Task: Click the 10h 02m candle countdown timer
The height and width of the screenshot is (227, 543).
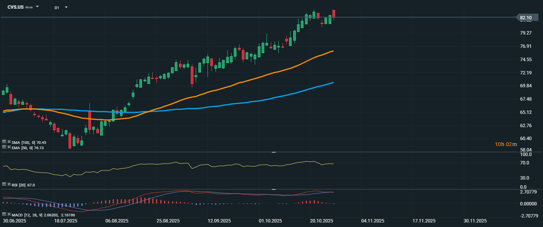Action: (x=506, y=144)
